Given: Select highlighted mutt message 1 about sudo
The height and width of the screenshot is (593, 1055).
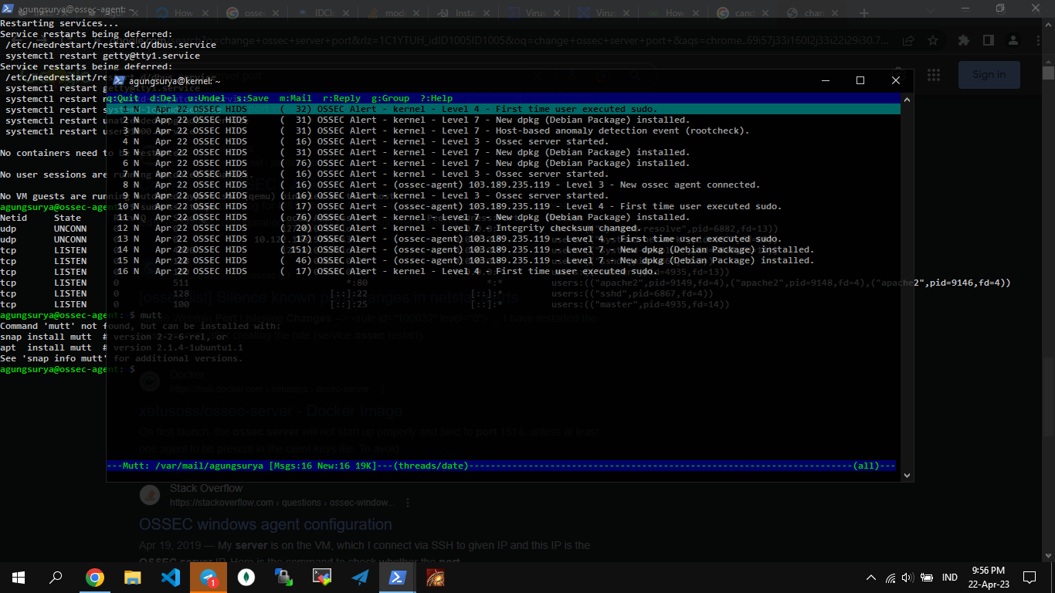Looking at the screenshot, I should point(502,109).
